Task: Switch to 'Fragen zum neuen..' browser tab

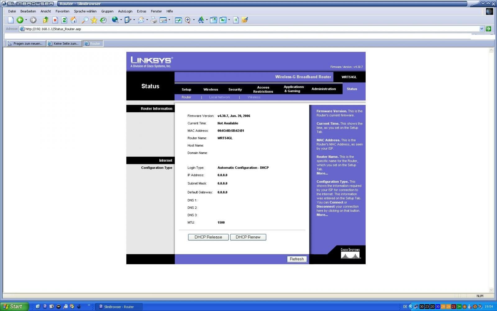Action: [x=26, y=44]
